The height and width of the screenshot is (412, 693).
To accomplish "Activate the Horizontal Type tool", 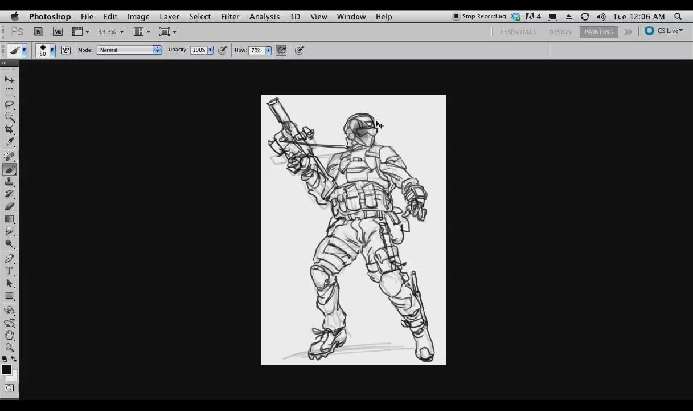I will click(x=9, y=271).
